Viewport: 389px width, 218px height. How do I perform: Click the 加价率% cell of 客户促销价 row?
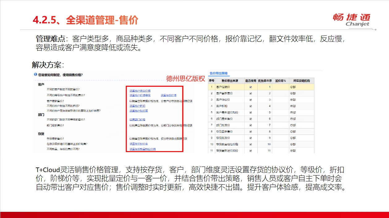coord(281,87)
